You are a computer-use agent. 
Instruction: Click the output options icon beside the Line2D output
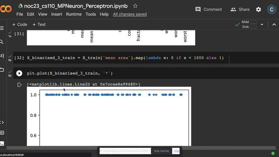tap(19, 85)
